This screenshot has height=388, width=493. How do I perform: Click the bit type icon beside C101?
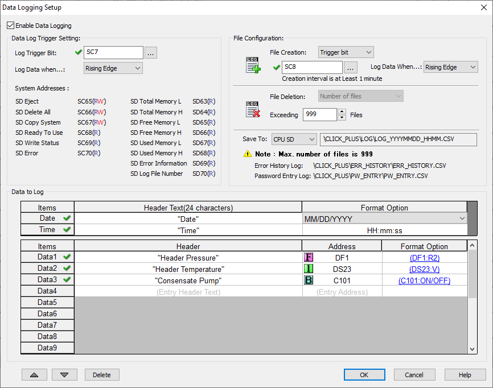click(x=309, y=280)
